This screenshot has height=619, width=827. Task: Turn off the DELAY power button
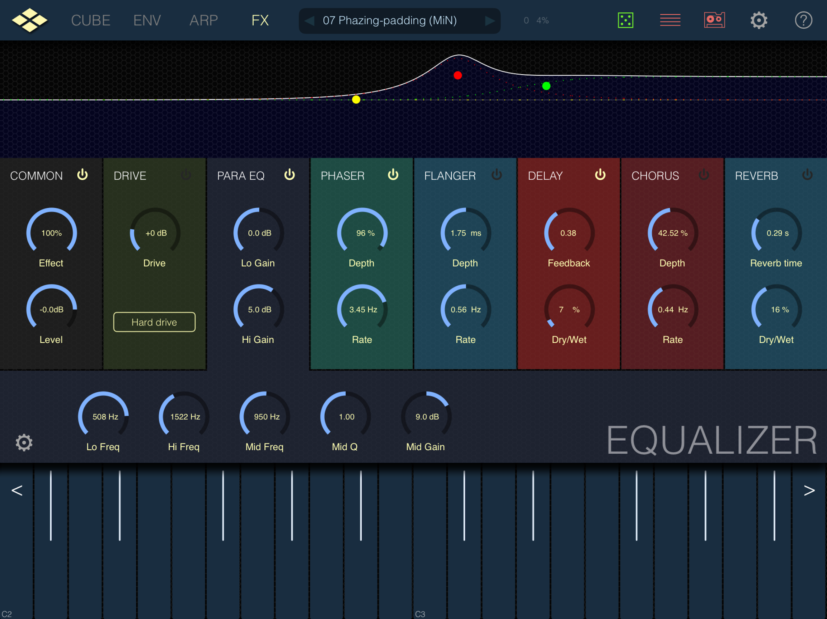(x=600, y=175)
